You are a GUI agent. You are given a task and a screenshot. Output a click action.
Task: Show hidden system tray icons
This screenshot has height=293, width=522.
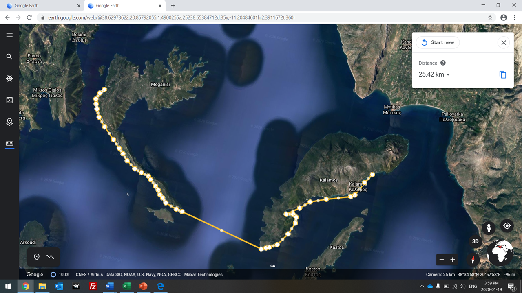point(422,286)
